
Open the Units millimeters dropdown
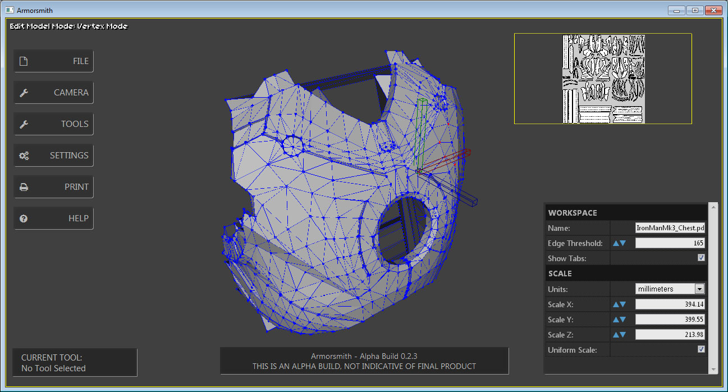(x=670, y=289)
